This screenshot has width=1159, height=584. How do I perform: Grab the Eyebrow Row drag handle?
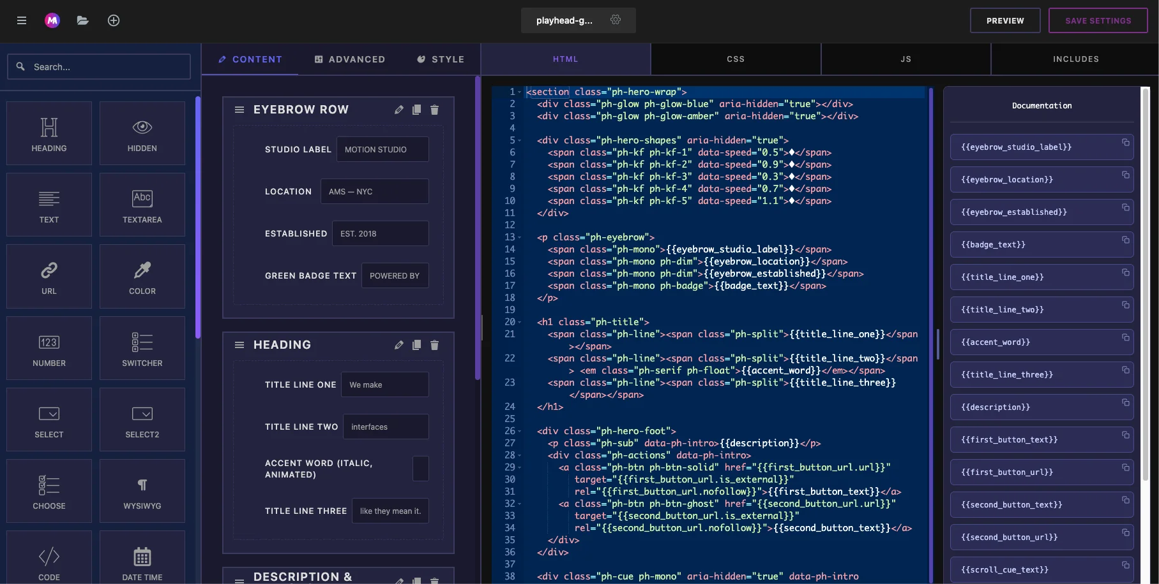[x=239, y=110]
